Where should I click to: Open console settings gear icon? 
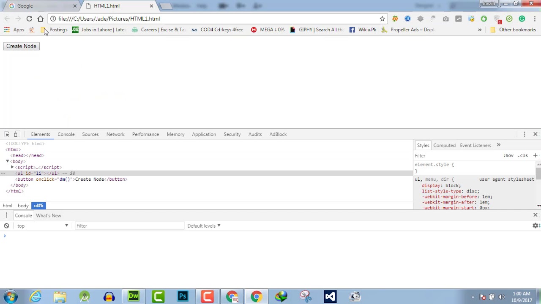coord(535,226)
